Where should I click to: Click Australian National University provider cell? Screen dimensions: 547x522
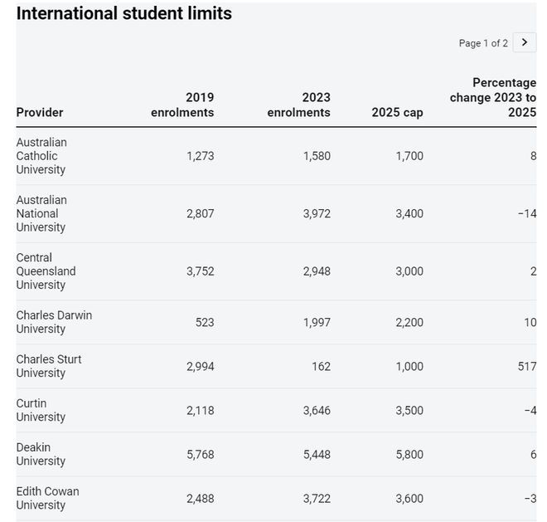[x=41, y=213]
